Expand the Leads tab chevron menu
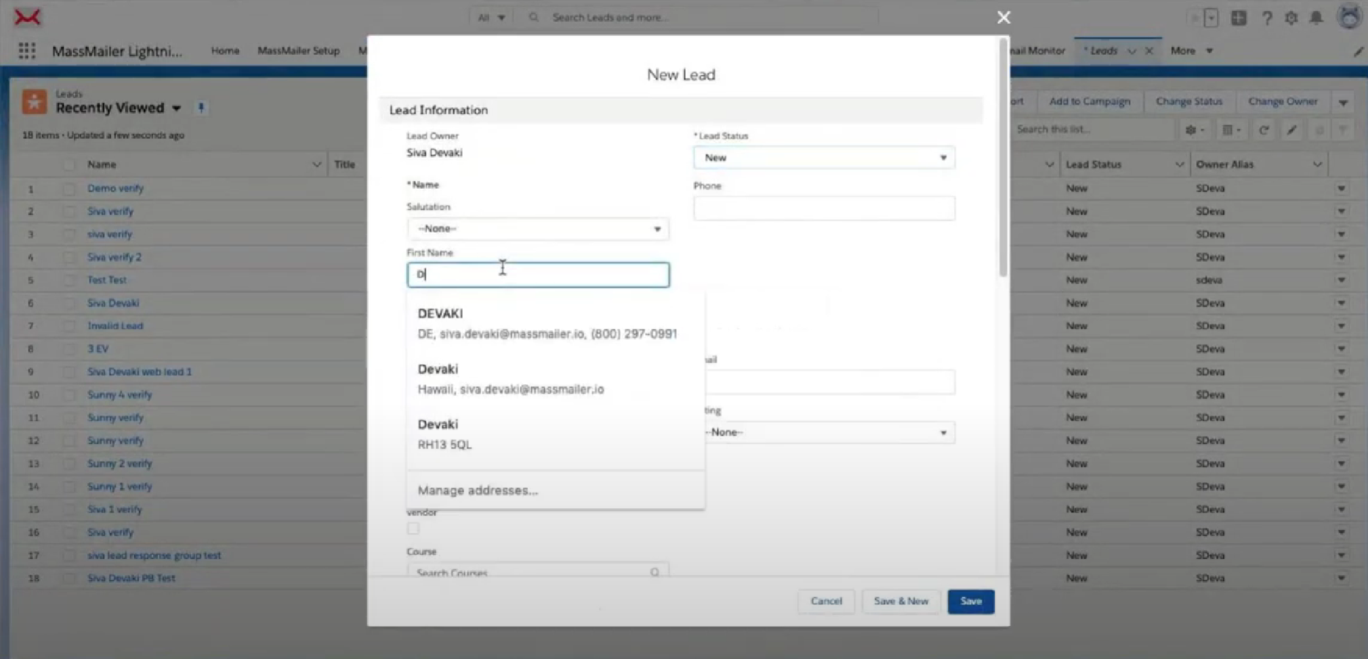1368x659 pixels. (x=1132, y=51)
